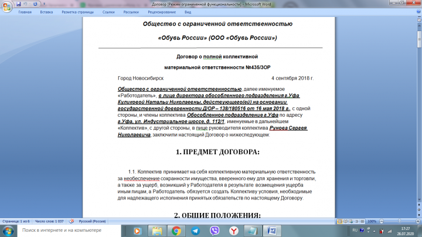The height and width of the screenshot is (237, 422).
Task: Switch to Full Screen Reading view
Action: [346, 221]
